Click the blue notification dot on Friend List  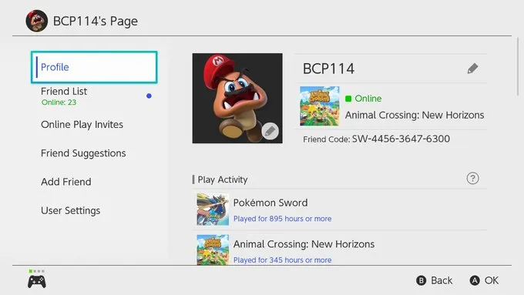pyautogui.click(x=149, y=96)
